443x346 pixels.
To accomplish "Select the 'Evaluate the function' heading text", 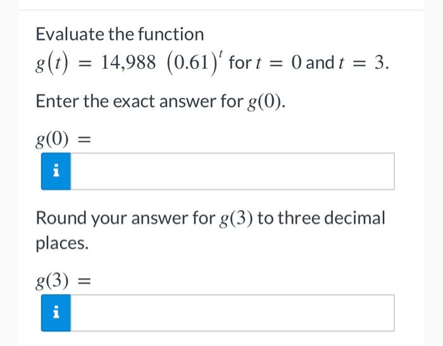I will tap(120, 34).
